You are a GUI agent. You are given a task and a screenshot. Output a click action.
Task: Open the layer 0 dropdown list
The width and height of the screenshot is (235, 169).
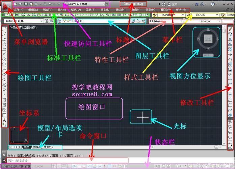pos(97,21)
